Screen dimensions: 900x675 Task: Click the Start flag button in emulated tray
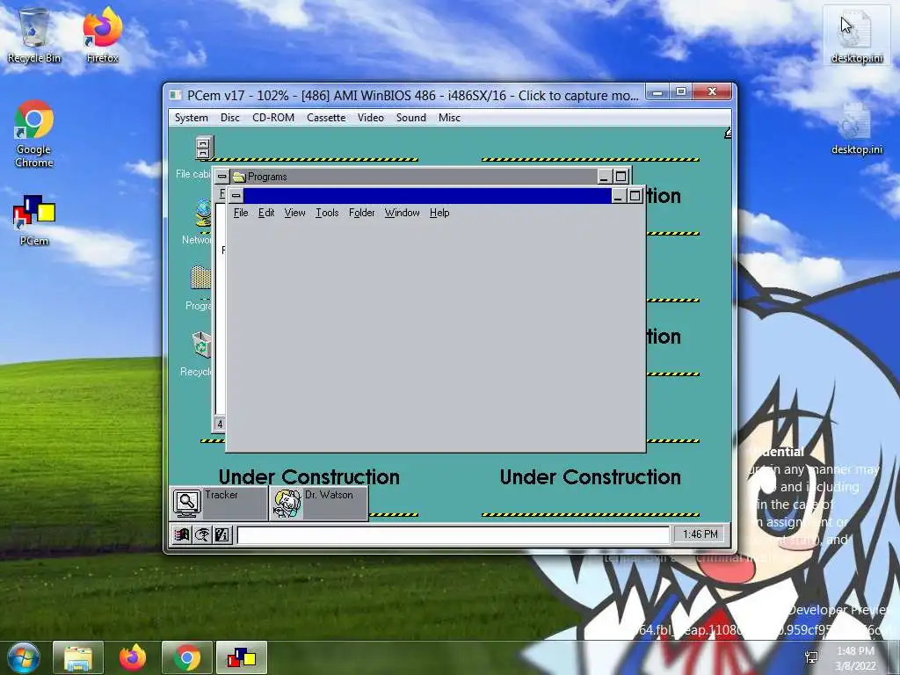pos(181,535)
